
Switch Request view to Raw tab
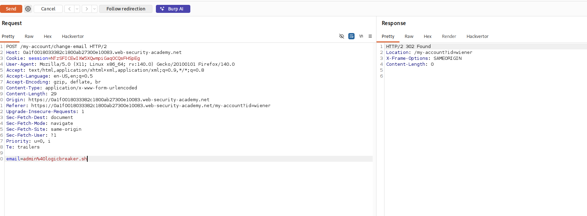click(29, 36)
